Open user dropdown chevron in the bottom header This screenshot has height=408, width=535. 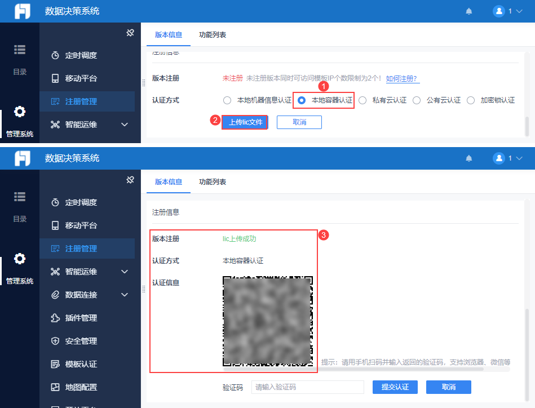point(519,158)
